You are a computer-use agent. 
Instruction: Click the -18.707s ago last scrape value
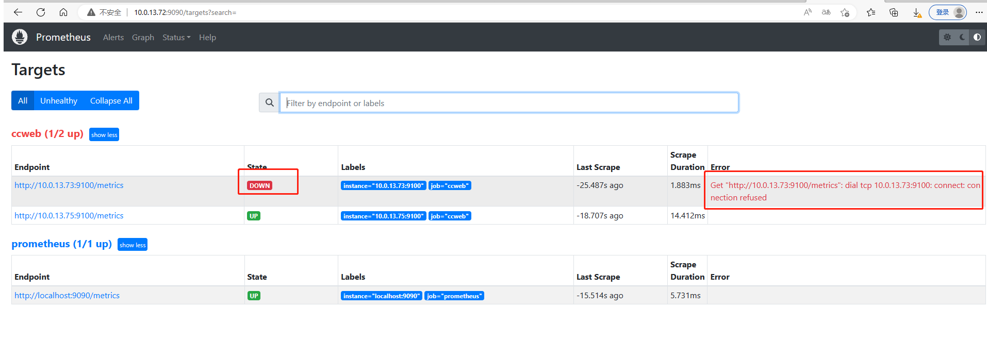[x=600, y=215]
